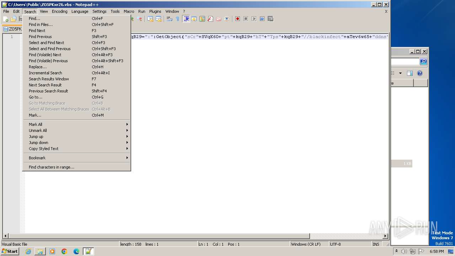Viewport: 455px width, 256px height.
Task: Open Folder as Workspace icon
Action: [x=219, y=19]
